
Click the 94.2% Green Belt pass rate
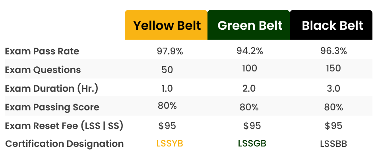(x=250, y=51)
